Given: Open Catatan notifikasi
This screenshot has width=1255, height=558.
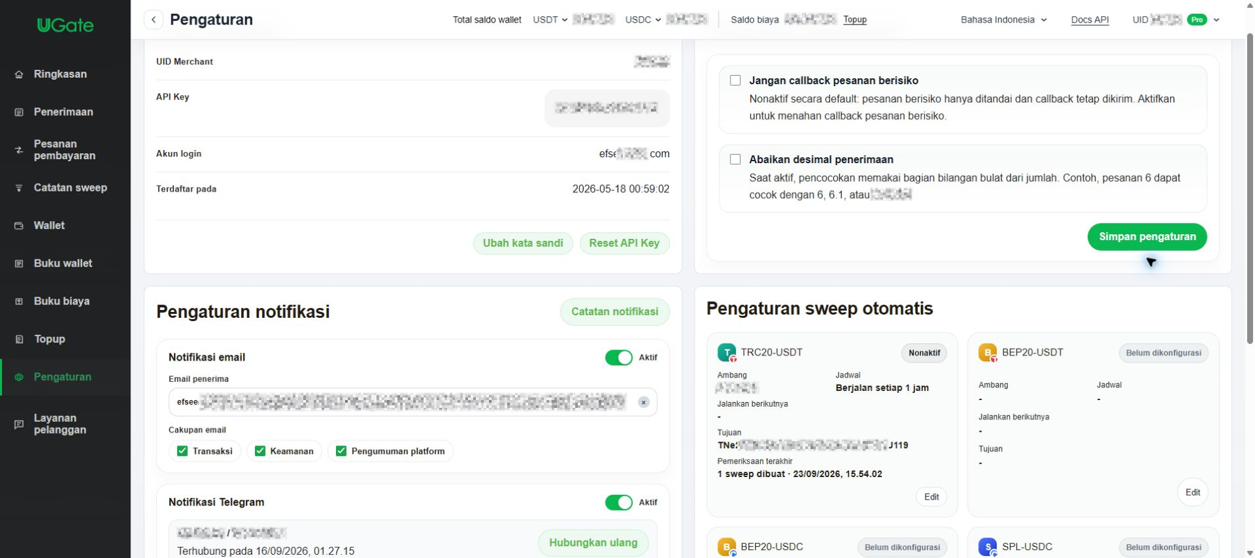Looking at the screenshot, I should [x=614, y=312].
